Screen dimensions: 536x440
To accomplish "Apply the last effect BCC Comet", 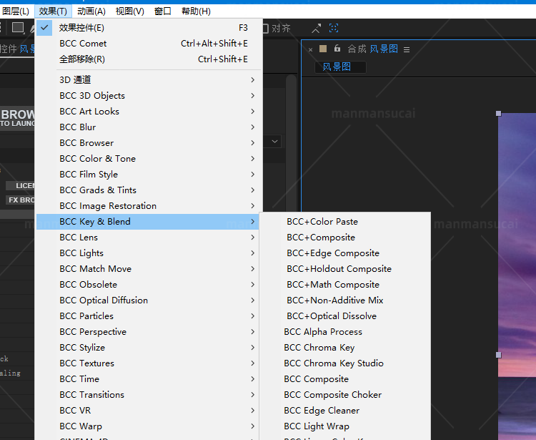I will (x=149, y=44).
